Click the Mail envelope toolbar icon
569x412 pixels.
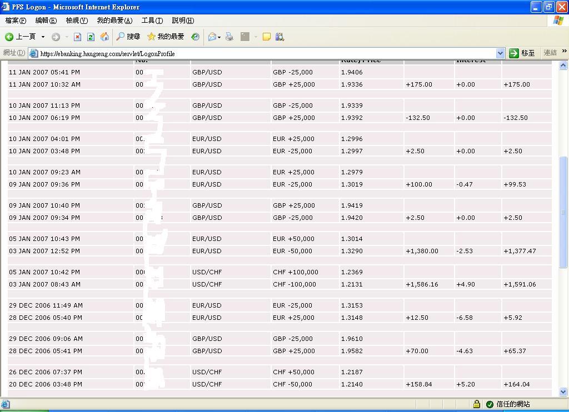point(212,37)
